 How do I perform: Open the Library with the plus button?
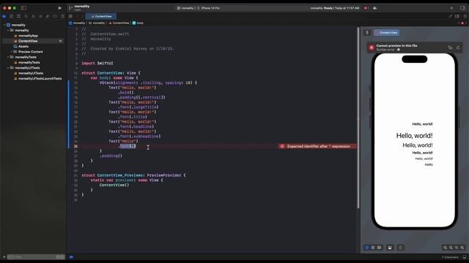[451, 8]
